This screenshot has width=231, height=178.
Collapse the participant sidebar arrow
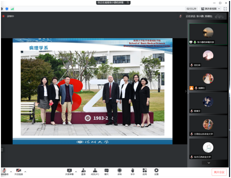(186, 91)
